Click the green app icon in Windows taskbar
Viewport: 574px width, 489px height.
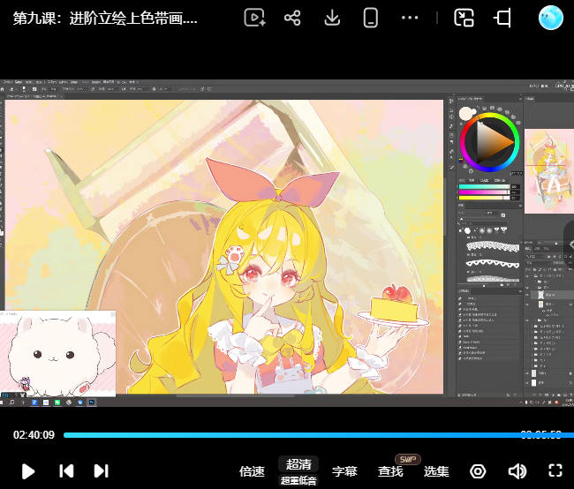pyautogui.click(x=57, y=402)
